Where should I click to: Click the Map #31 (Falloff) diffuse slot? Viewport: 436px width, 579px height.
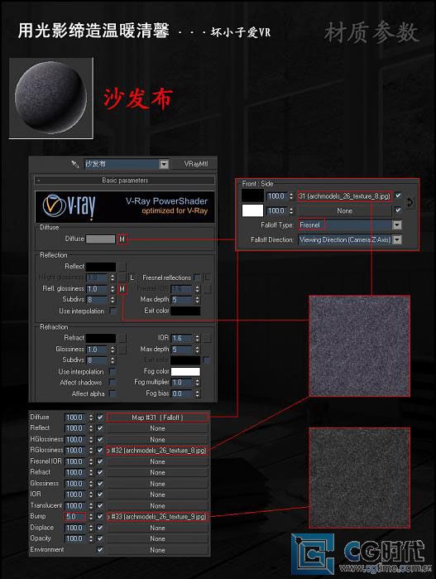click(157, 417)
